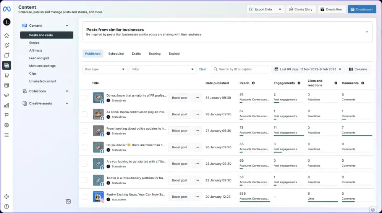Open the Last 90 days date range dropdown

click(308, 69)
